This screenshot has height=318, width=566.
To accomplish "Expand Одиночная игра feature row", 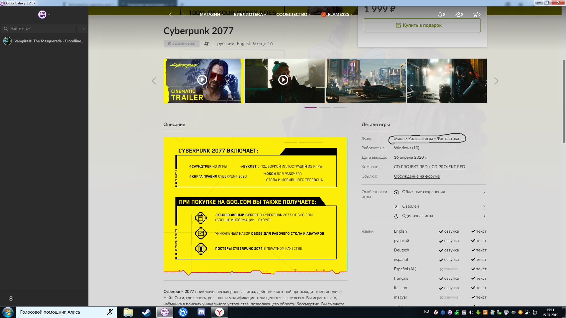I will pos(440,216).
